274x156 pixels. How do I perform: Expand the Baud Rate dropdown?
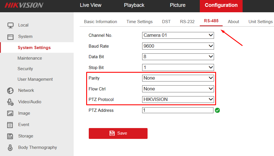tap(178, 46)
